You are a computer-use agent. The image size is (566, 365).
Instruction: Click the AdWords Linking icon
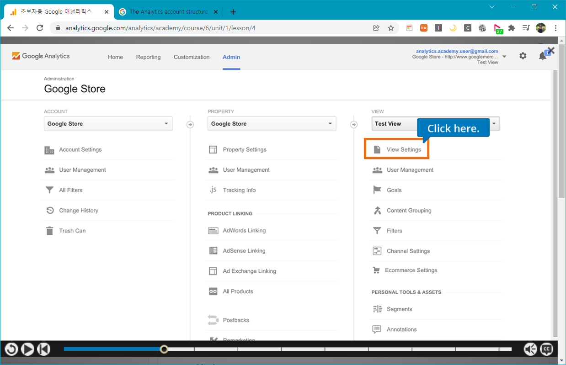[213, 231]
